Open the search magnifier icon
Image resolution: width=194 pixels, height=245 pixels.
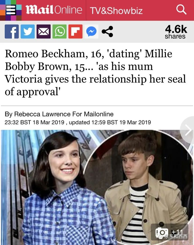click(x=181, y=10)
